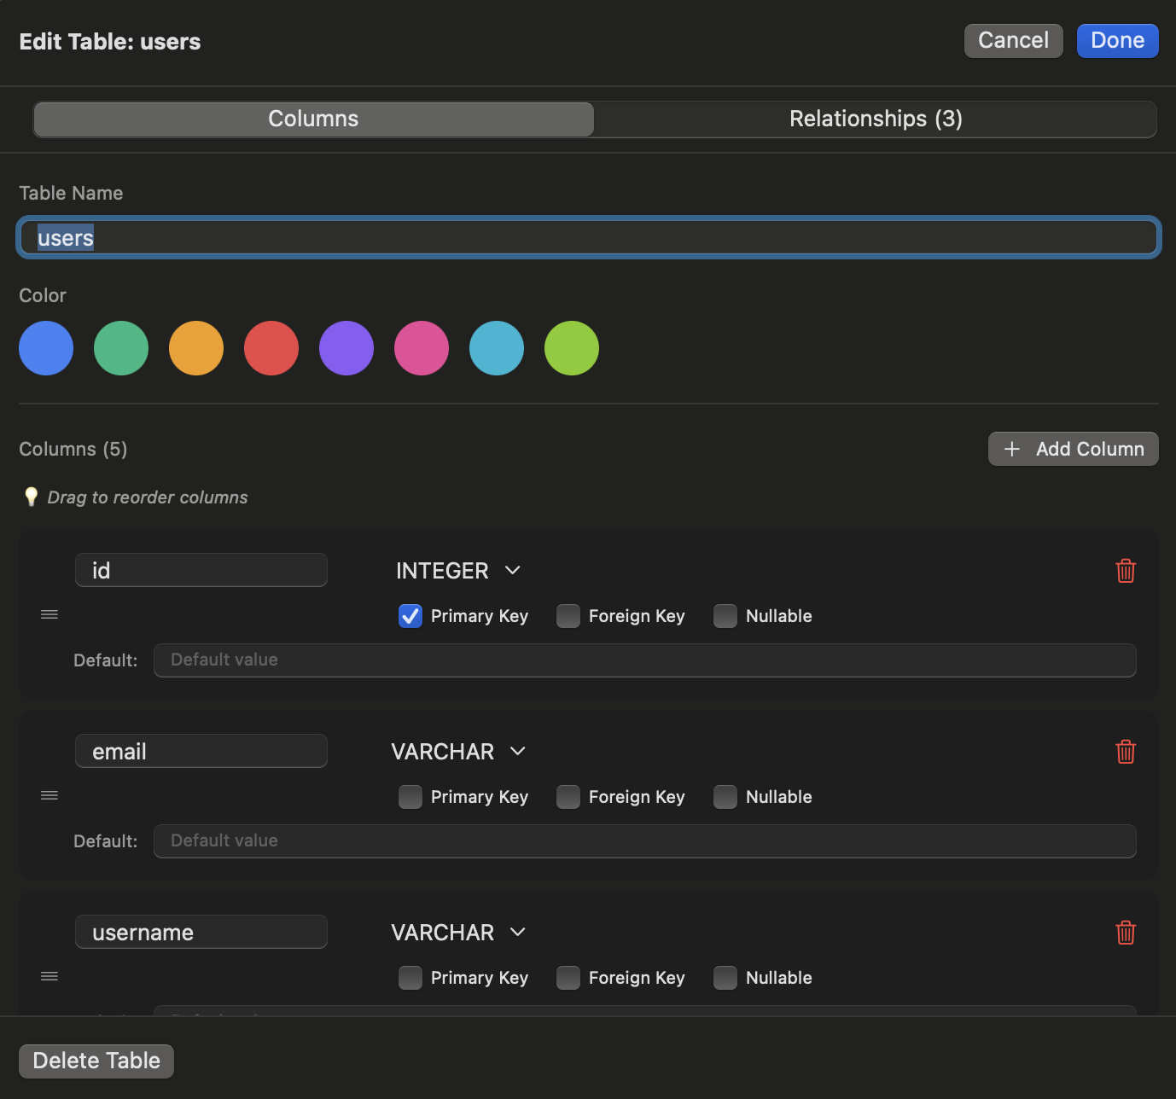The height and width of the screenshot is (1099, 1176).
Task: Change username column type via VARCHAR dropdown
Action: click(458, 933)
